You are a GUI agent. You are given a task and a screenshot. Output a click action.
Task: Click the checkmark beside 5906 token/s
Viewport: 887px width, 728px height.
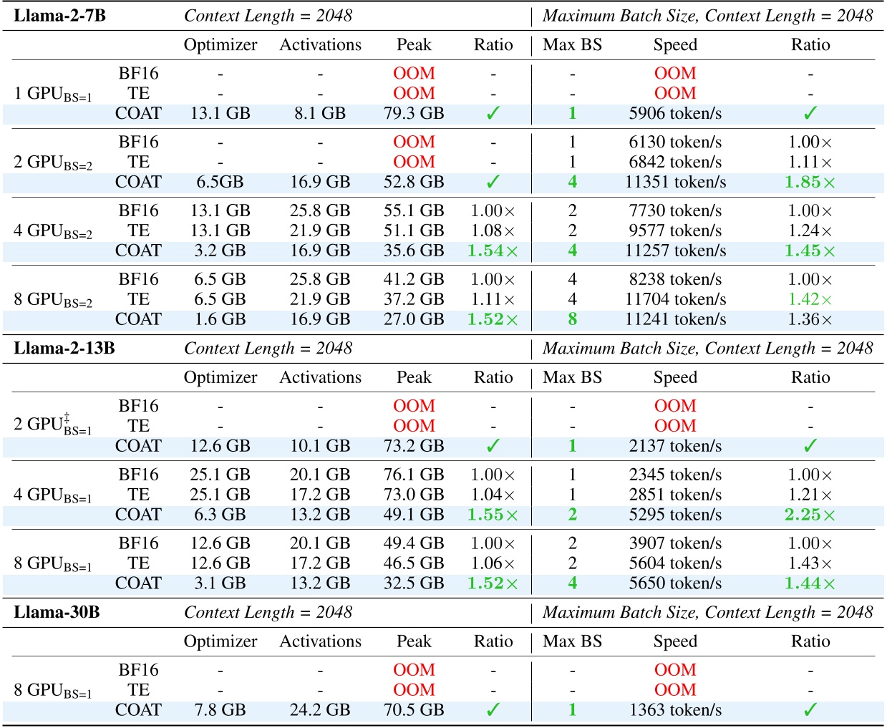pyautogui.click(x=808, y=112)
